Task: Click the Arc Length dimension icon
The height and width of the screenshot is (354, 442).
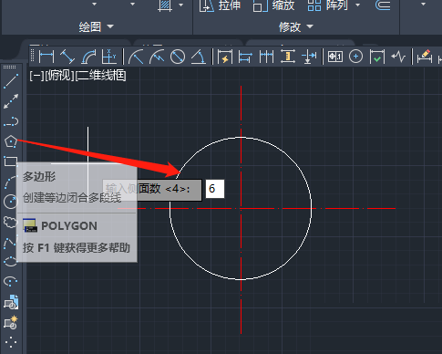Action: (88, 57)
